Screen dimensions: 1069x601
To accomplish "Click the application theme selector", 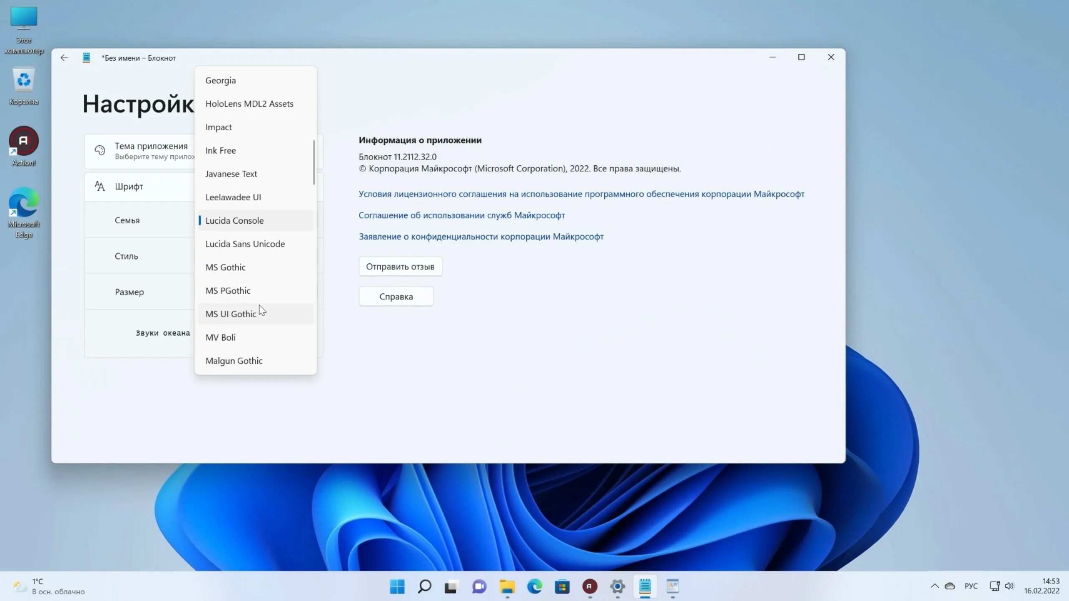I will tap(151, 150).
